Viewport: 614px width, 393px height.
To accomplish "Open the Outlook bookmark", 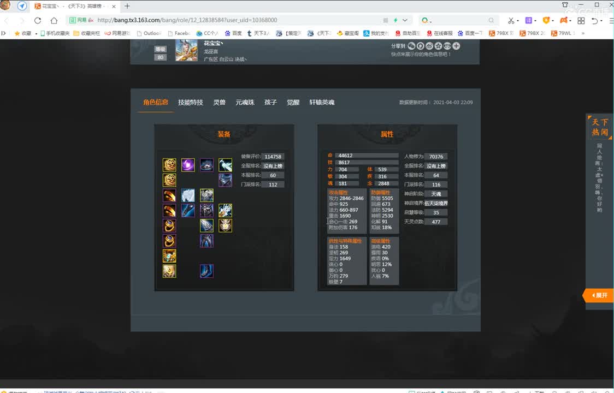I will (x=149, y=33).
